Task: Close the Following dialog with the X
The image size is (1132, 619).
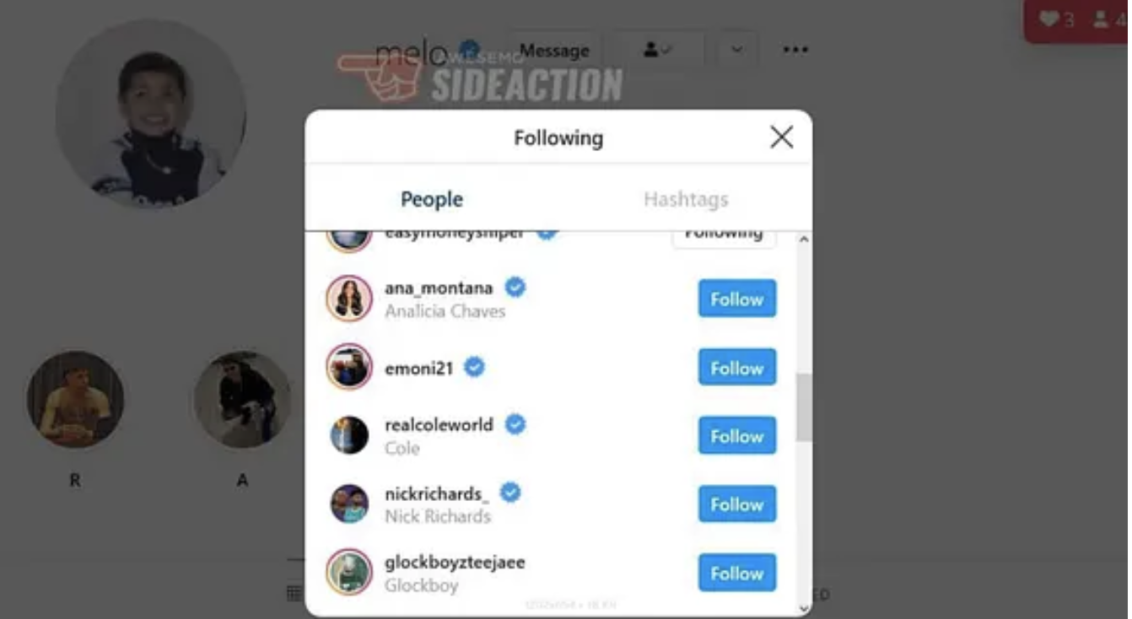Action: [x=781, y=137]
